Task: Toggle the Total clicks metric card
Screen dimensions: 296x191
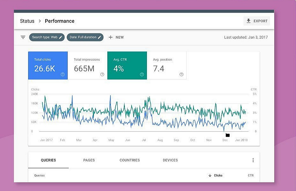Action: point(48,66)
